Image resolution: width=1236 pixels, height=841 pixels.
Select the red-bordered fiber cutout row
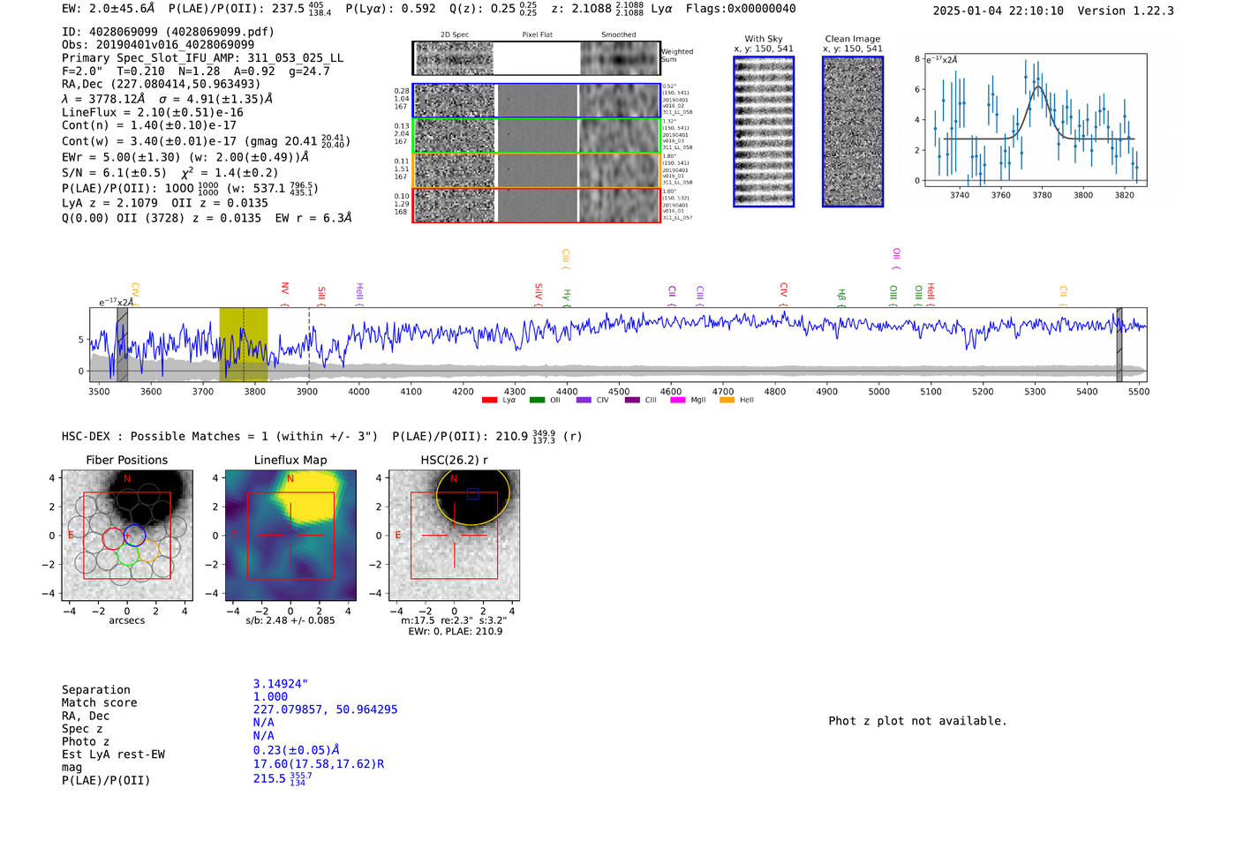(x=537, y=206)
